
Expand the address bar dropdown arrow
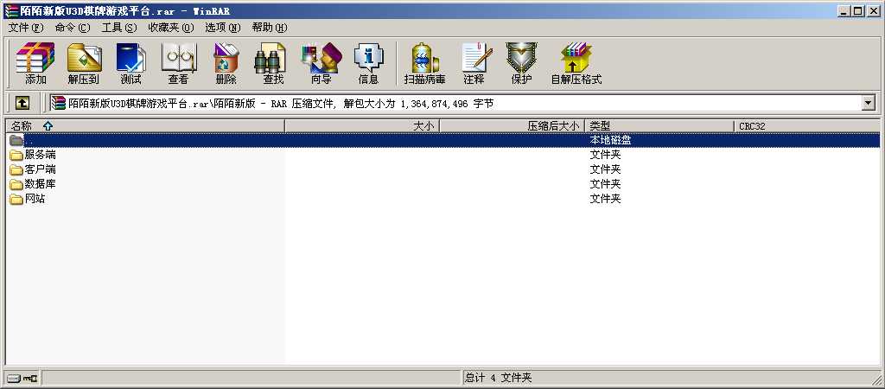(868, 103)
